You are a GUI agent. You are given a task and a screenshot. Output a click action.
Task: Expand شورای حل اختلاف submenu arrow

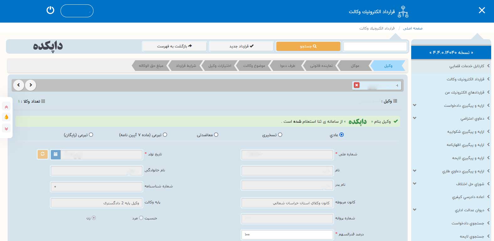(415, 184)
